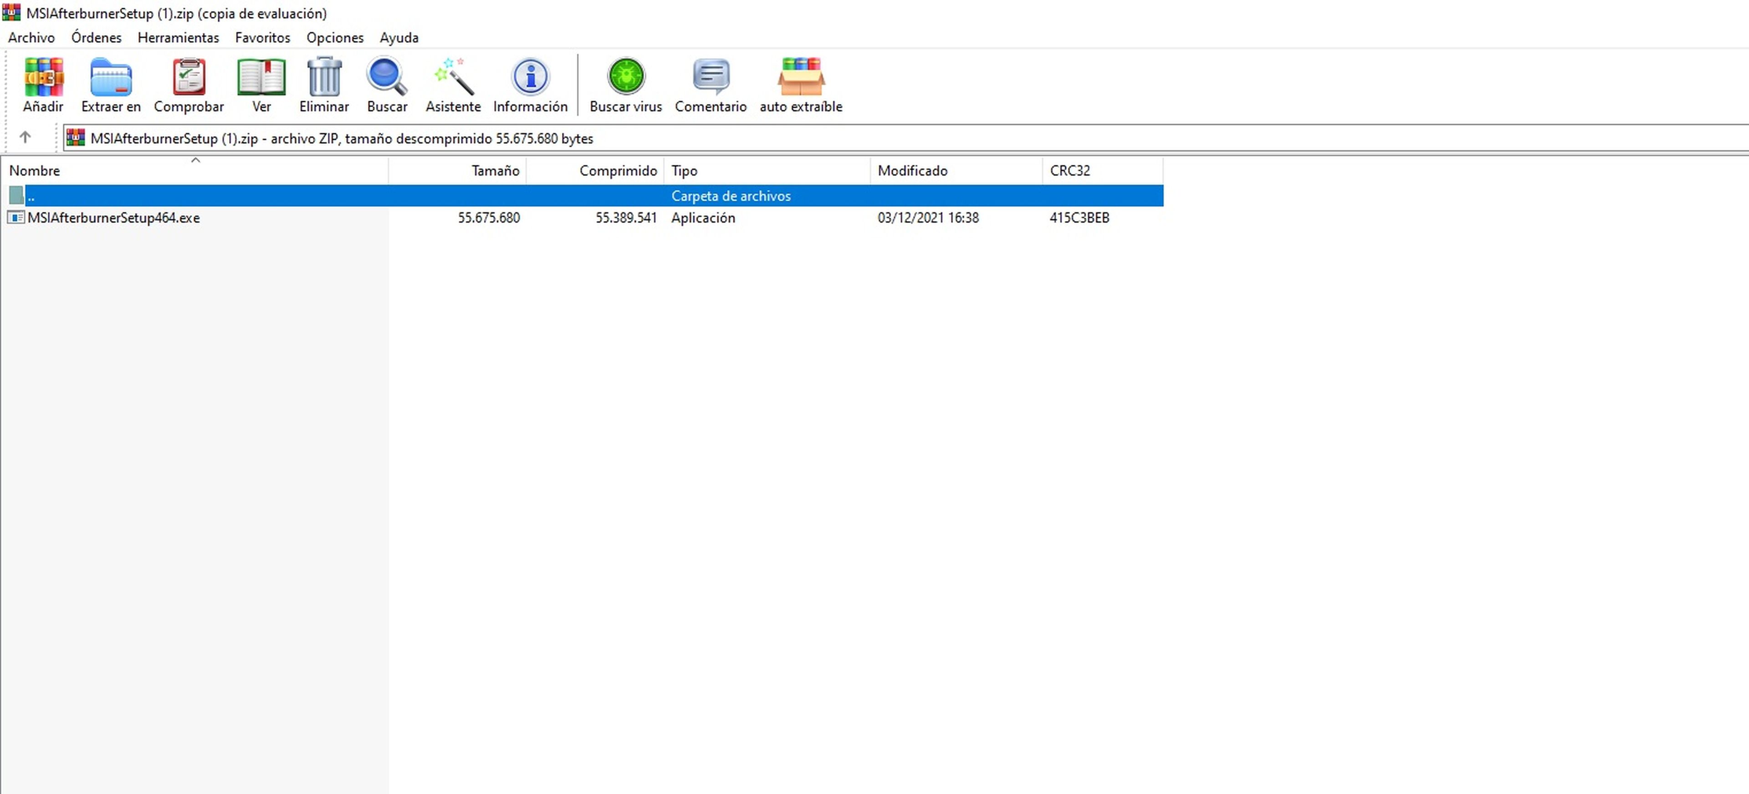Open the Herramientas menu

point(178,37)
